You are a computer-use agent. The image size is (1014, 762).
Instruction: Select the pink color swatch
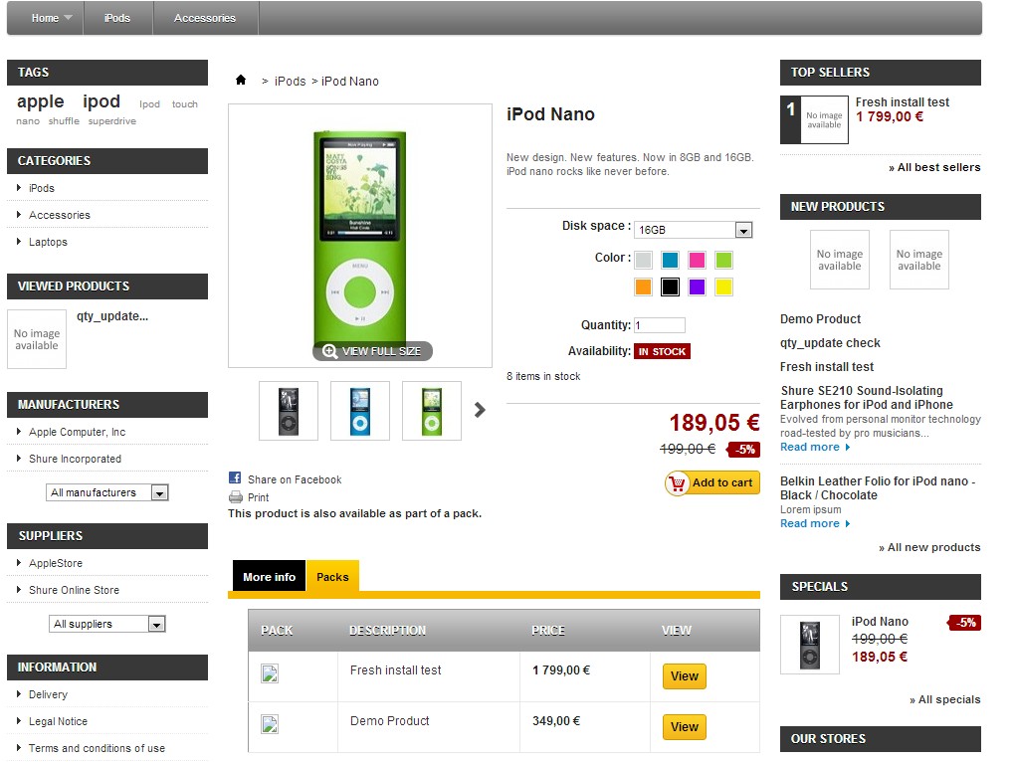point(697,260)
